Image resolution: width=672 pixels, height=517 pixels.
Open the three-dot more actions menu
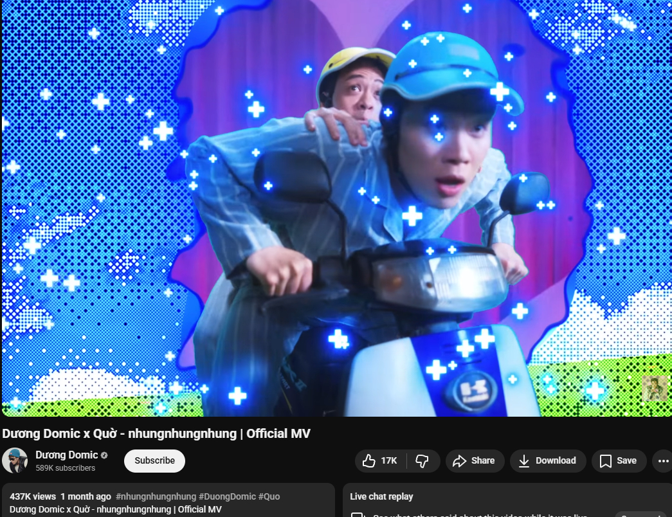[x=662, y=460]
